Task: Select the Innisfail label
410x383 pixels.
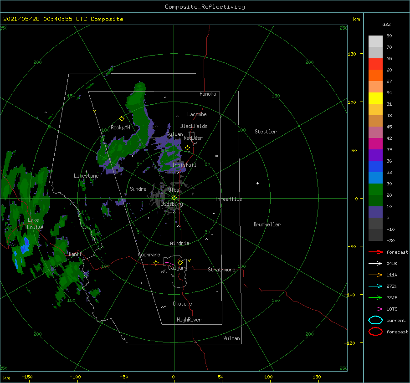Action: tap(184, 165)
